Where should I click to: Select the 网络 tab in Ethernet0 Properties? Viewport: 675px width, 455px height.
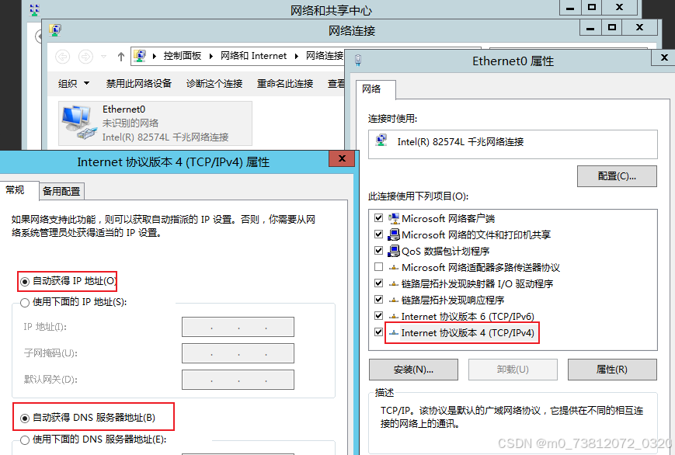coord(371,89)
